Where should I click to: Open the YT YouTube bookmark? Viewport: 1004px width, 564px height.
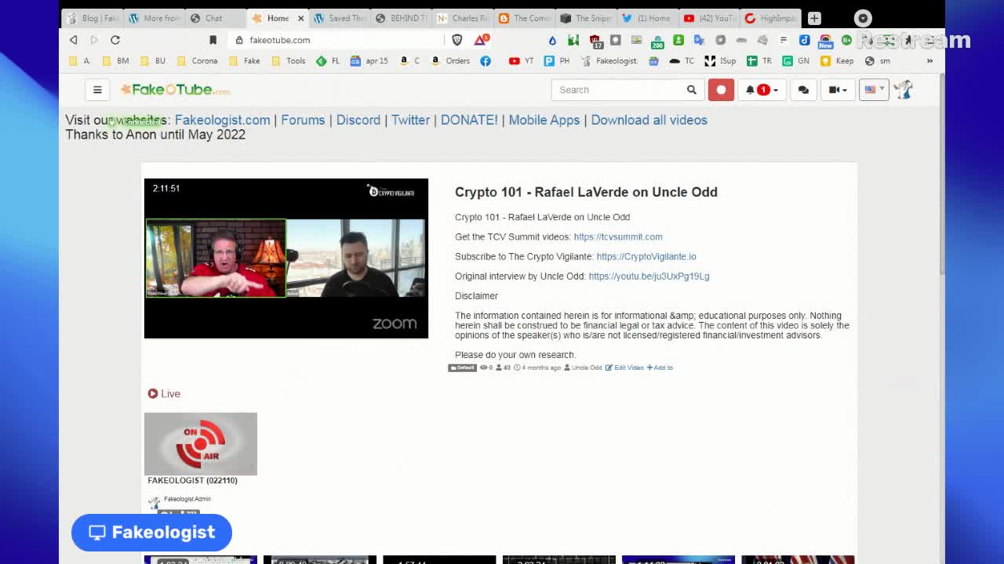pos(522,60)
